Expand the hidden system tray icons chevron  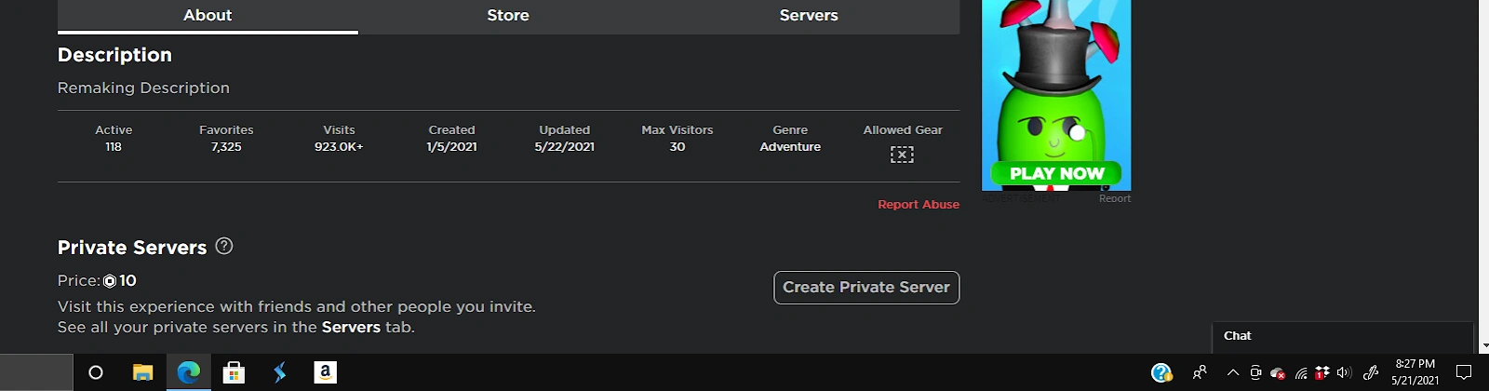pyautogui.click(x=1233, y=373)
